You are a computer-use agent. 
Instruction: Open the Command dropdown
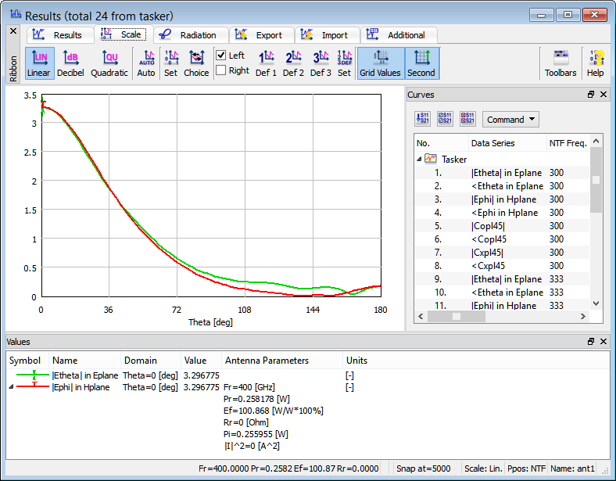[510, 120]
